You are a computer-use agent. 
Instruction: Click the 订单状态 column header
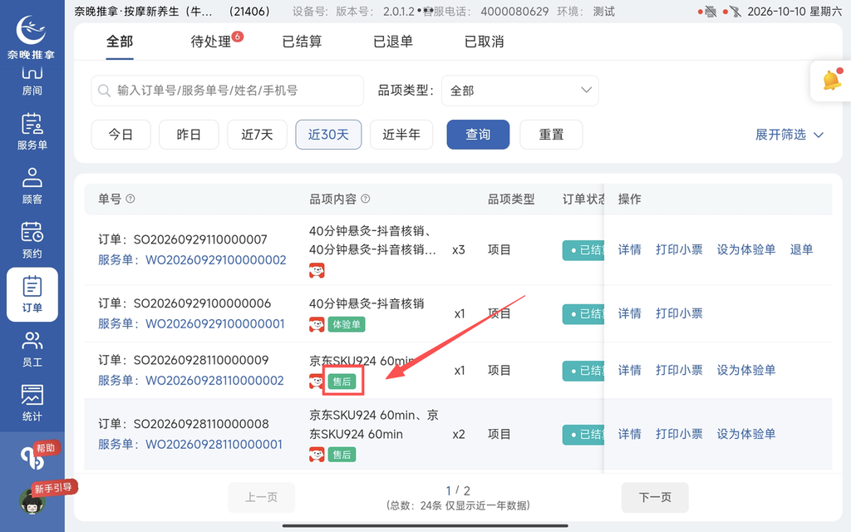(x=583, y=199)
